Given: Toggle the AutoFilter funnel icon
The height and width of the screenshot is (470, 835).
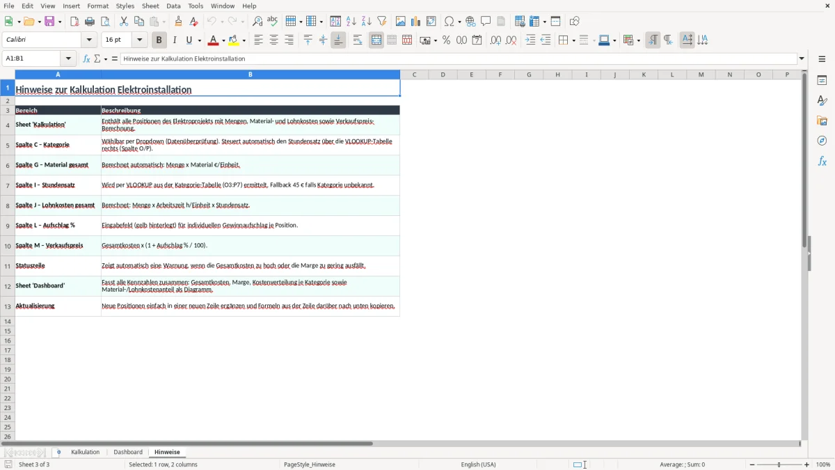Looking at the screenshot, I should [x=382, y=22].
